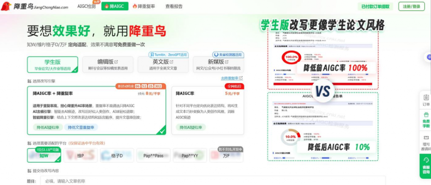Choose the Pap**Pass platform option
The width and height of the screenshot is (431, 185).
click(153, 156)
